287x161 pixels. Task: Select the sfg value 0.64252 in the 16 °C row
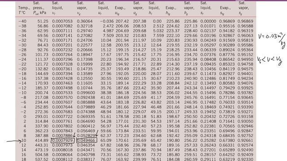(227, 155)
